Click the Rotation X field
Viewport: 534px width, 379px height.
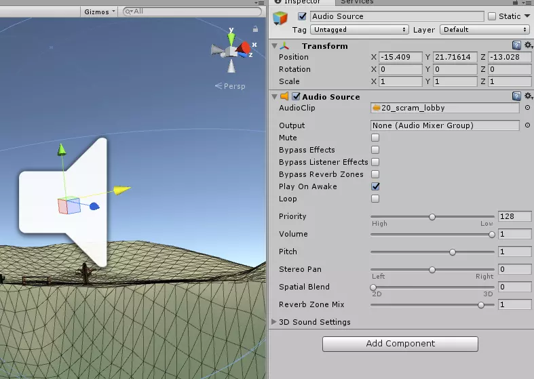[x=400, y=69]
